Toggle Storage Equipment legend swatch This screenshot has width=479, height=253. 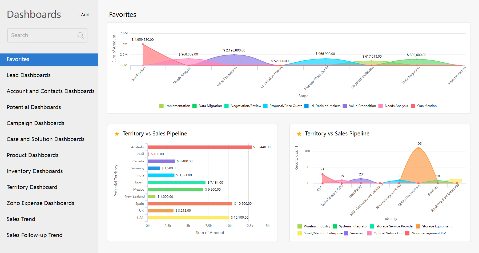click(418, 226)
